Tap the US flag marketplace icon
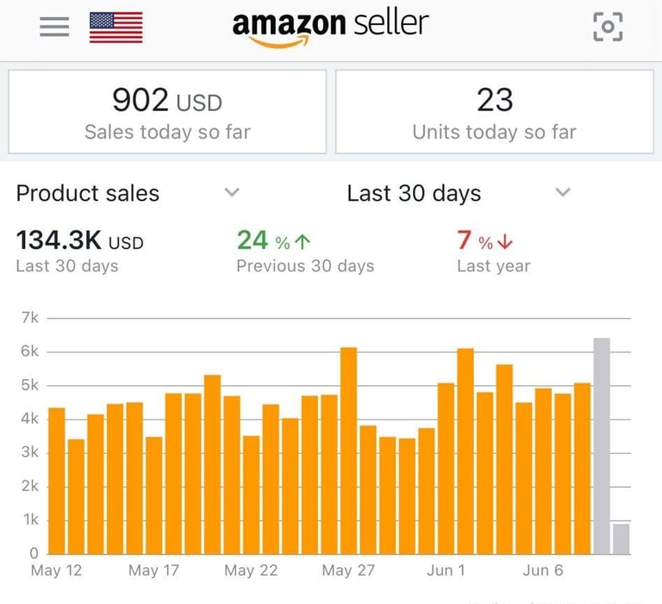The height and width of the screenshot is (604, 662). [116, 28]
